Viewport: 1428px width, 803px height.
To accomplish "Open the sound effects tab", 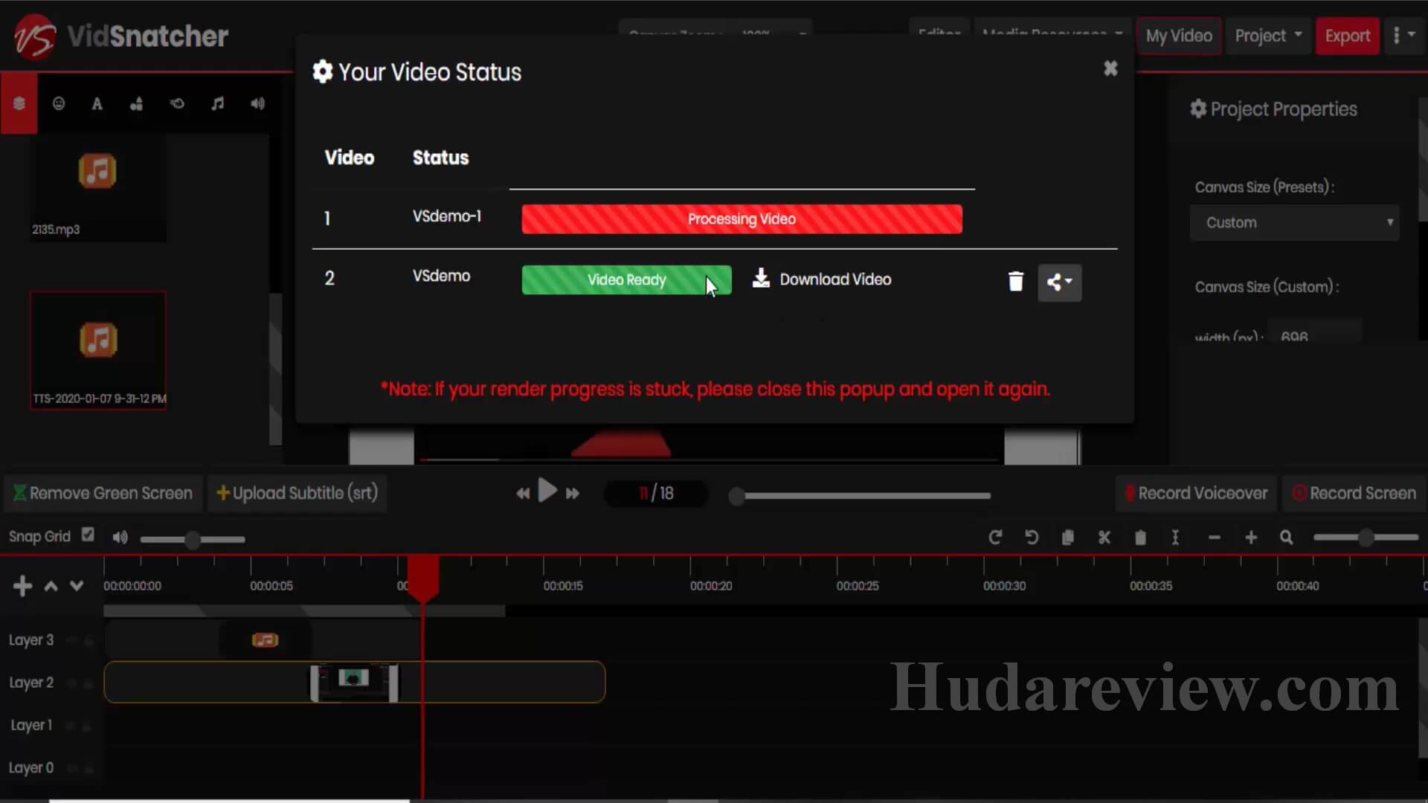I will 257,103.
